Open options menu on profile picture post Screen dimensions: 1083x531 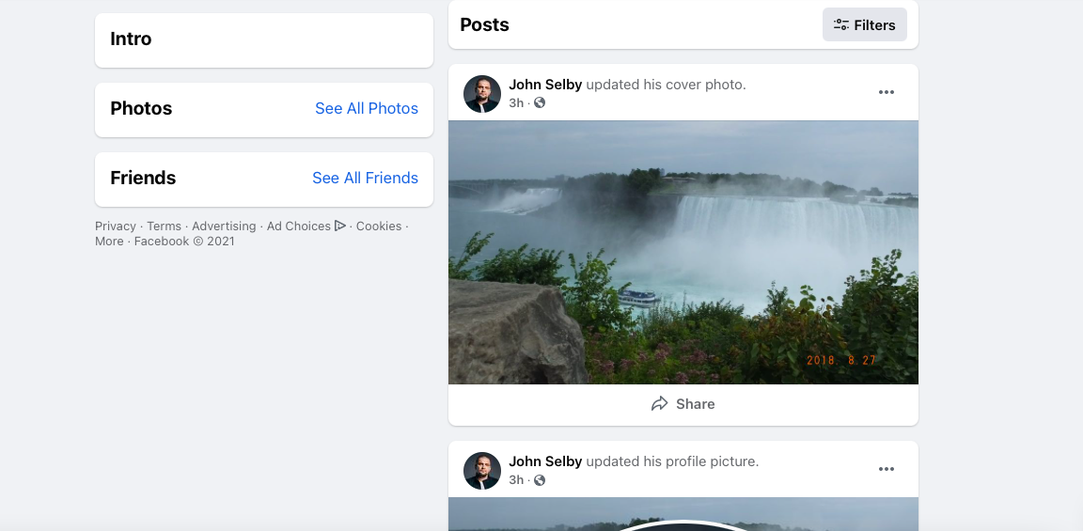tap(886, 469)
